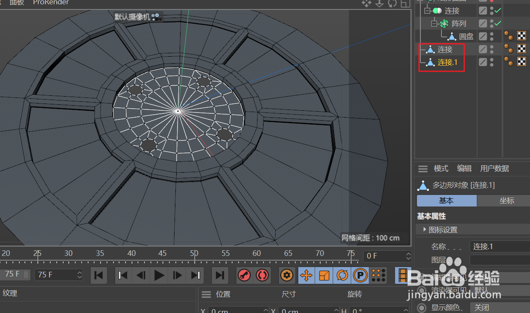Screen dimensions: 530x313
Task: Enable position keyframe recording icon
Action: (306, 276)
